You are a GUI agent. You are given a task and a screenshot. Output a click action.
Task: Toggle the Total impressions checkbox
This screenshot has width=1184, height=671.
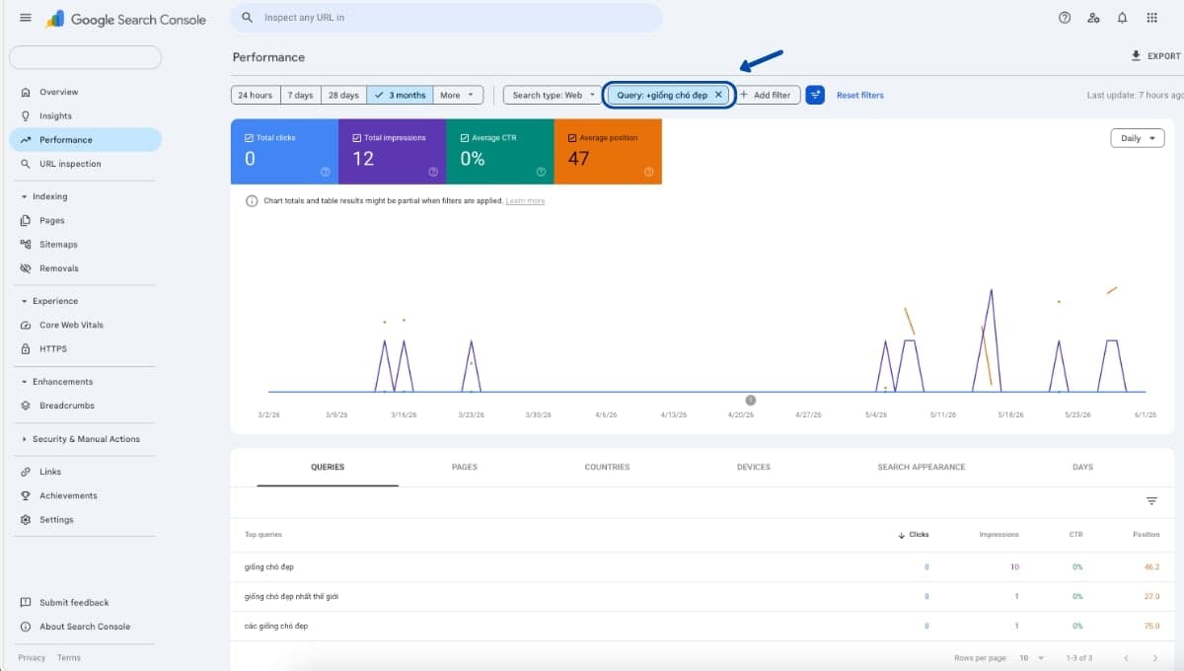357,138
